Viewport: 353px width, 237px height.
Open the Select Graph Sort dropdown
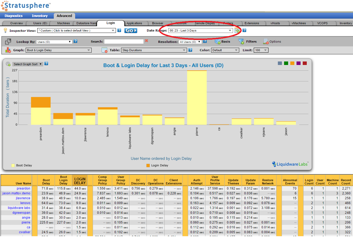28,64
